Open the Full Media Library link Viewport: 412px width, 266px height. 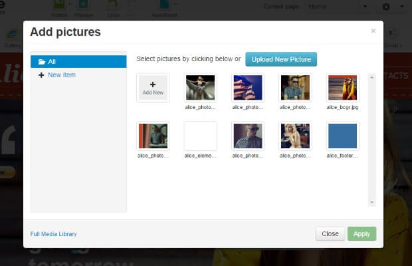pos(53,234)
